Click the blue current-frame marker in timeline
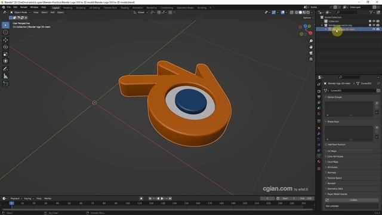The width and height of the screenshot is (382, 215). pos(11,203)
